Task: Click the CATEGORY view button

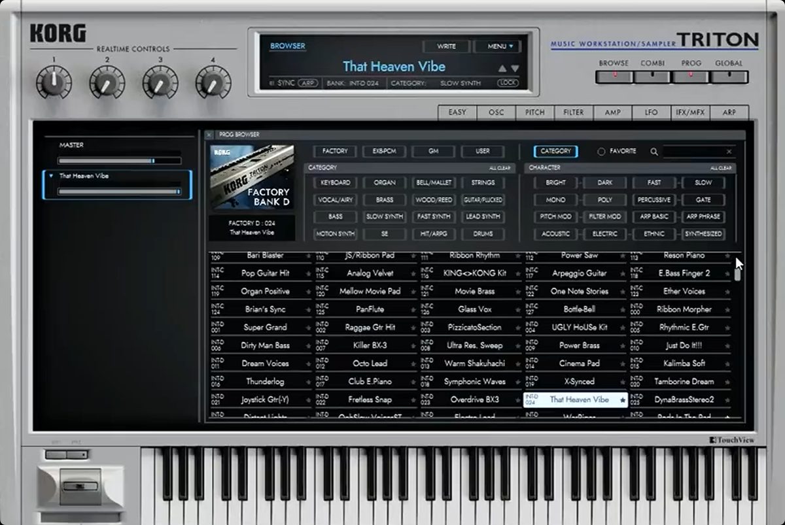Action: click(556, 152)
